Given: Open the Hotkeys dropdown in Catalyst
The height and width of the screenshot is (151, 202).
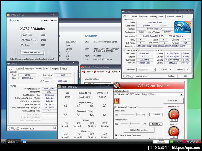Looking at the screenshot, I should point(100,72).
